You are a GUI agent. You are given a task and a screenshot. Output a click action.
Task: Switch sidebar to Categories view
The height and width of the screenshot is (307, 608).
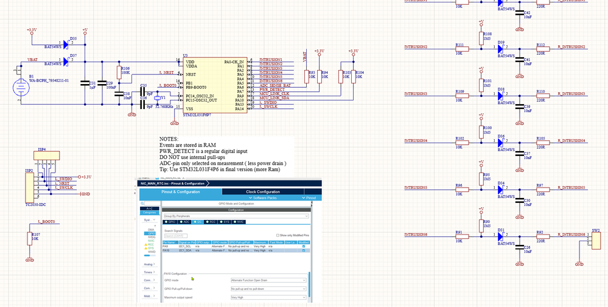[149, 213]
